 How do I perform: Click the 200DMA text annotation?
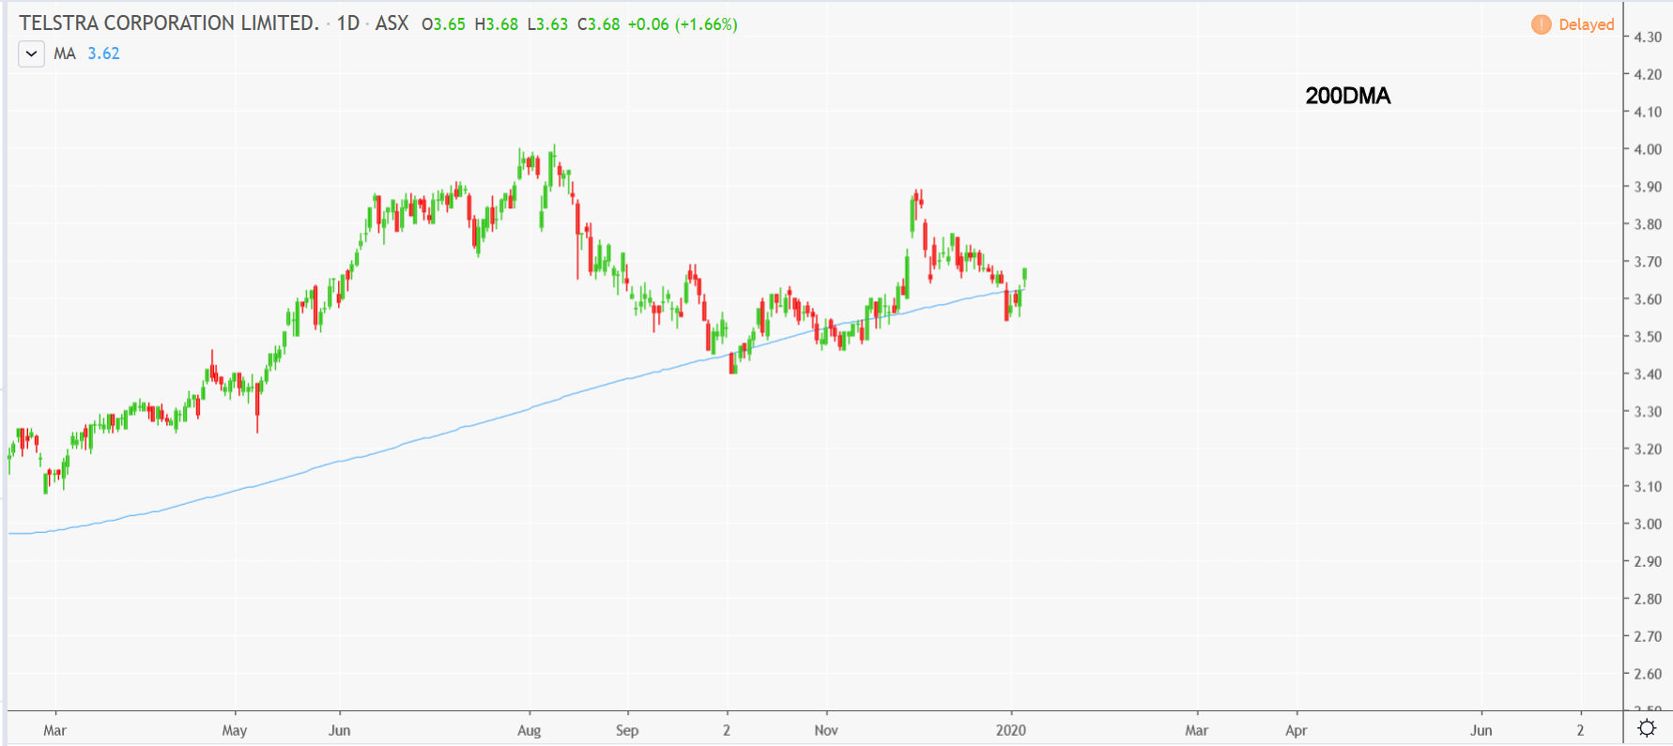(1347, 96)
